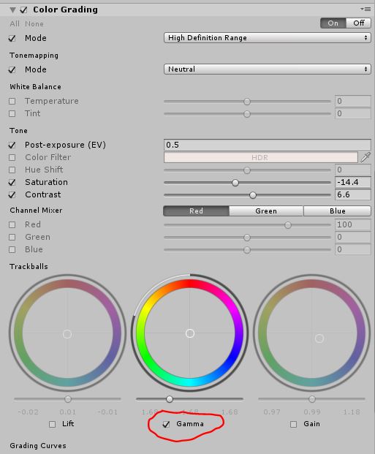
Task: Switch Channel Mixer to Blue tab
Action: click(x=338, y=211)
